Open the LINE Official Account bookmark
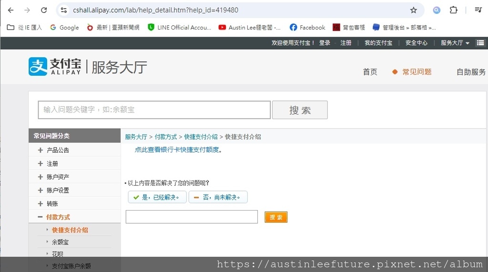 180,27
